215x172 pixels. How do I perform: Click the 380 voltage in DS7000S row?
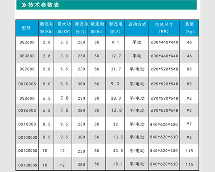pyautogui.click(x=81, y=84)
